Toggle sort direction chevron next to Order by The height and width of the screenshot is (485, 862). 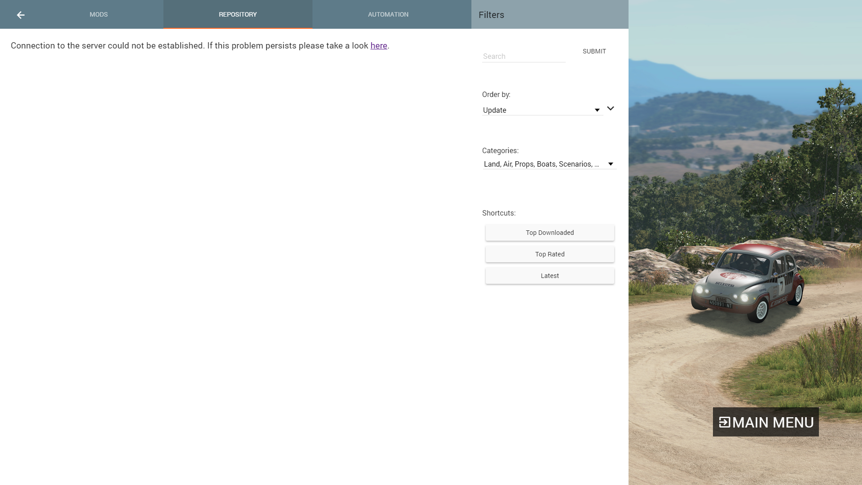(611, 108)
